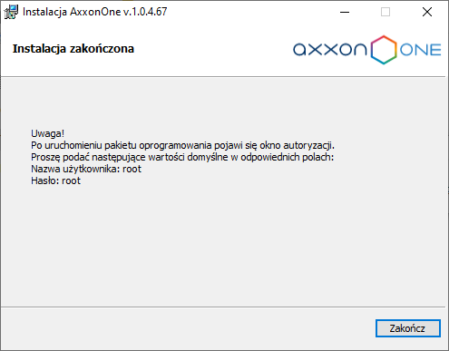449x351 pixels.
Task: Click the Zakończ button to finish installation
Action: tap(408, 328)
